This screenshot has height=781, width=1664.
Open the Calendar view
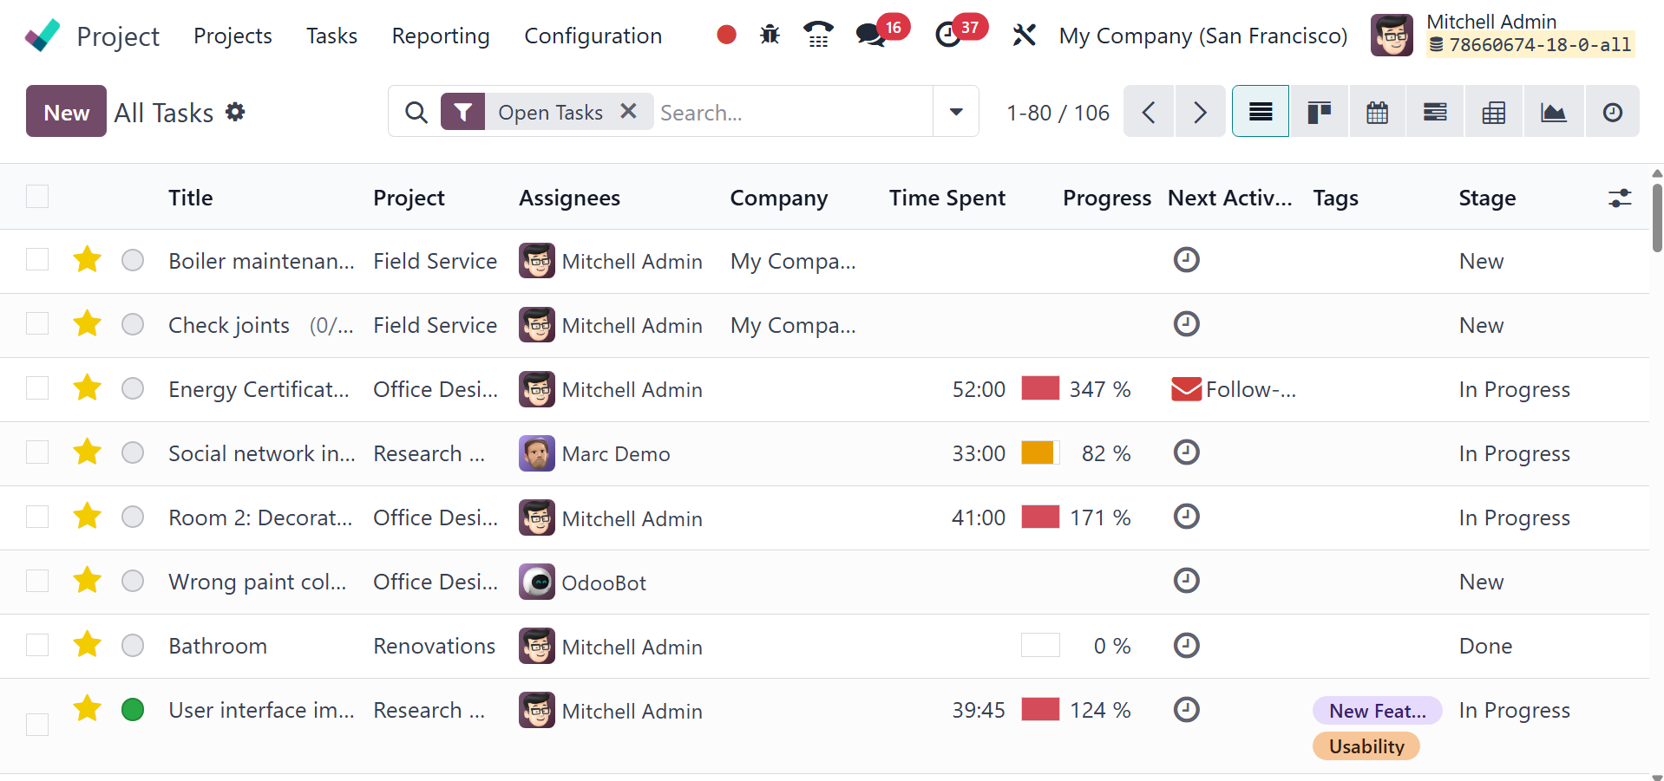tap(1377, 112)
